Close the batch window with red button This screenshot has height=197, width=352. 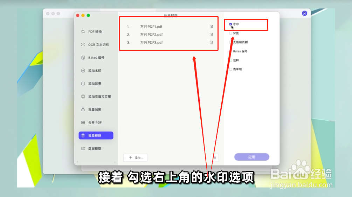pos(78,15)
